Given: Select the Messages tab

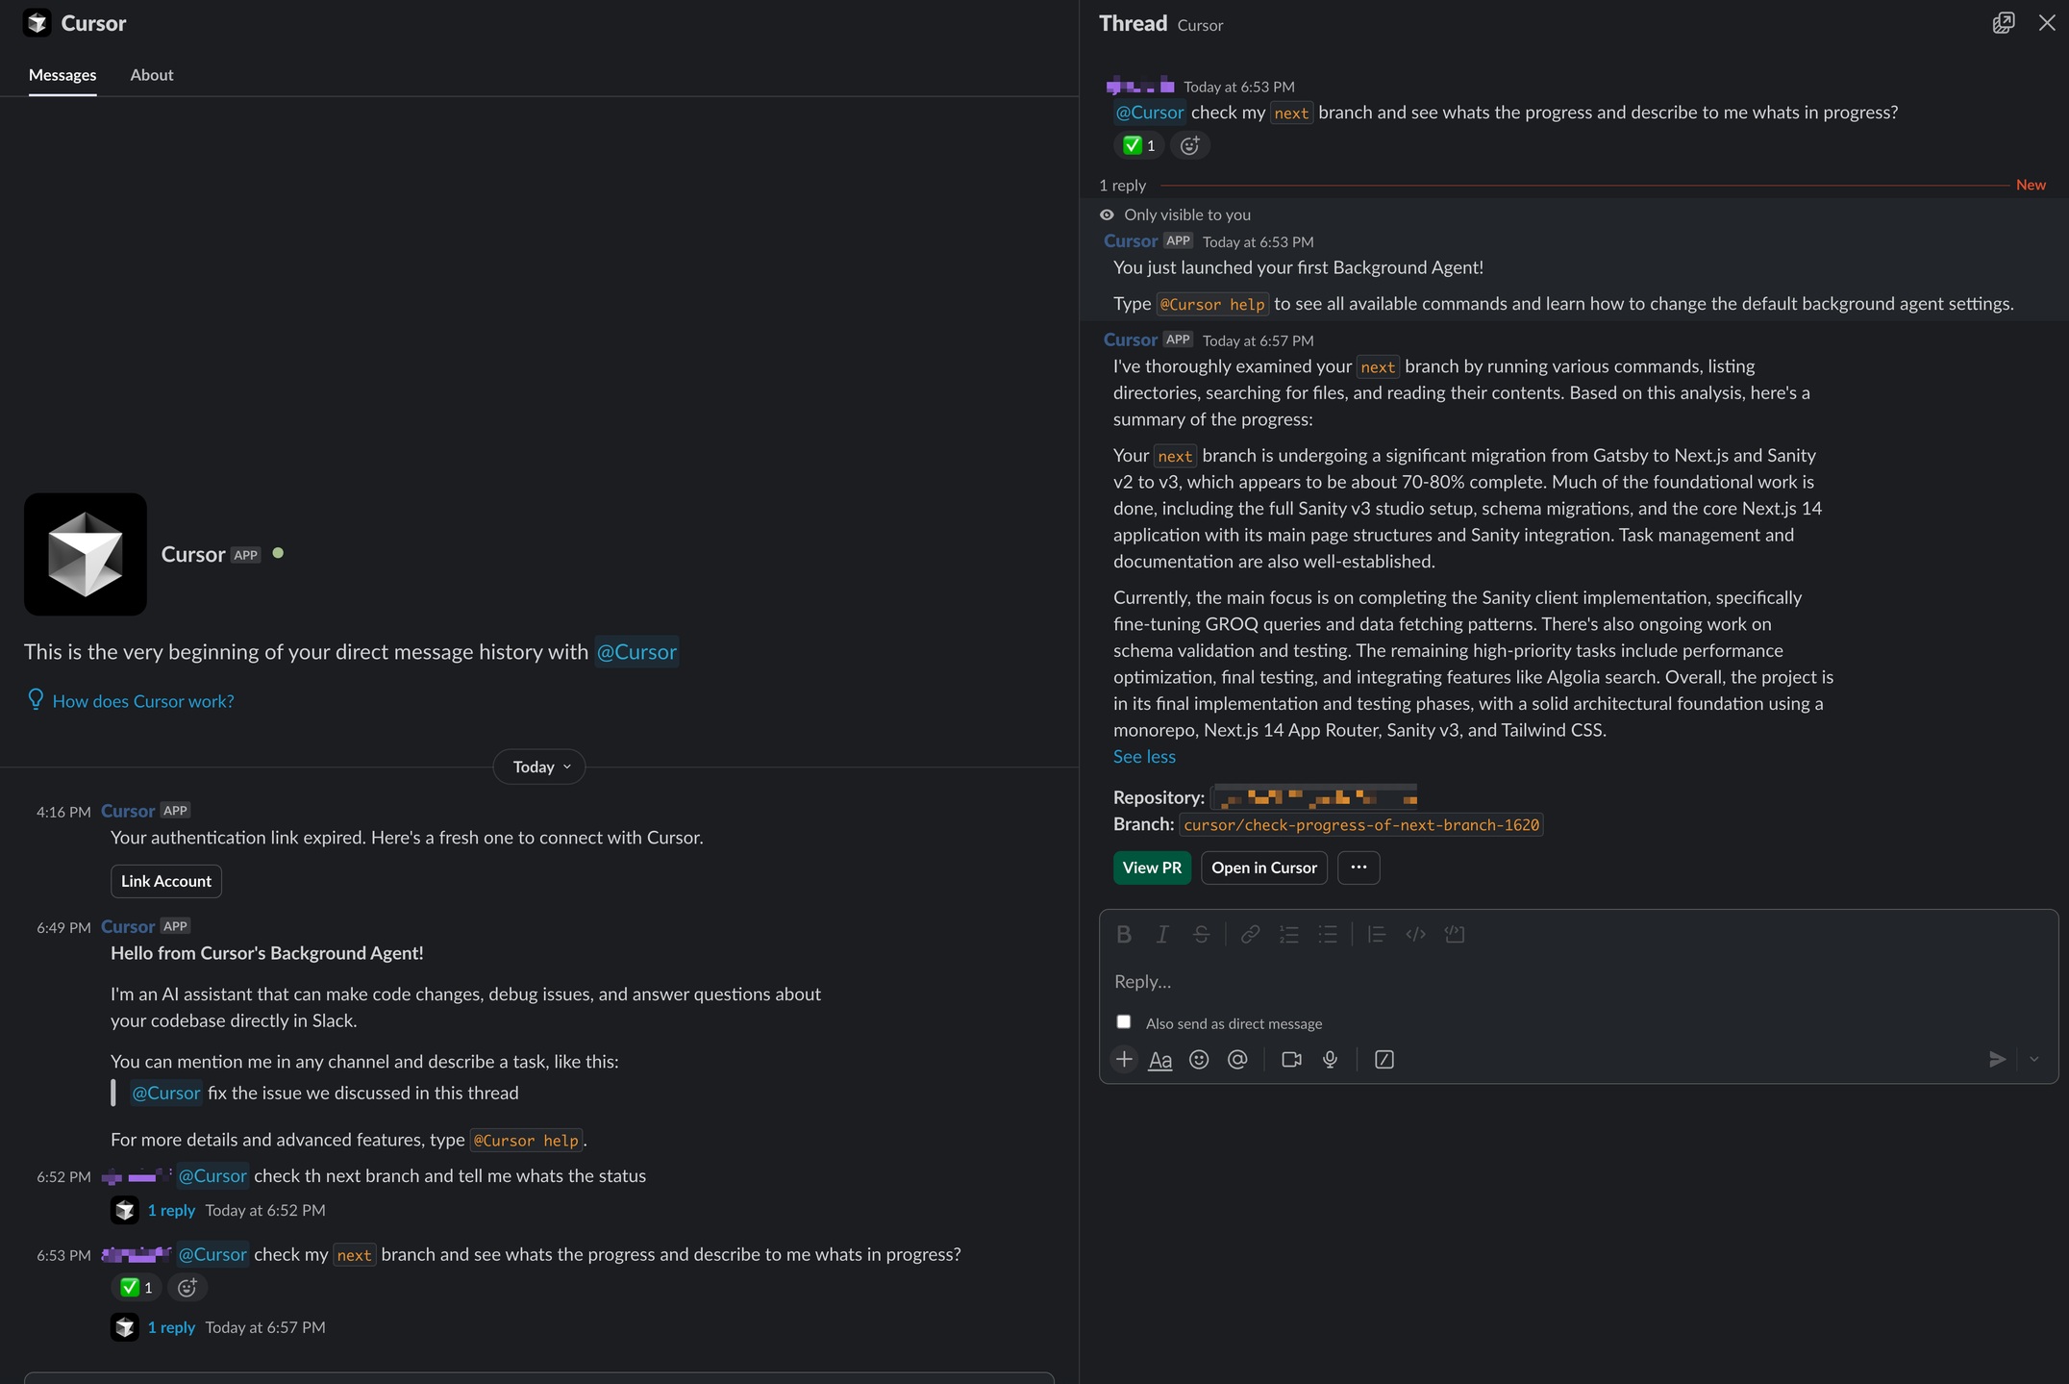Looking at the screenshot, I should click(x=62, y=75).
